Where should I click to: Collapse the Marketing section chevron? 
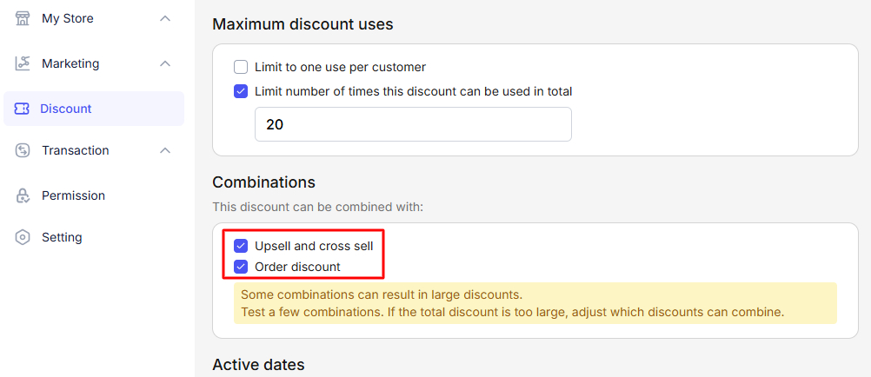[x=165, y=63]
